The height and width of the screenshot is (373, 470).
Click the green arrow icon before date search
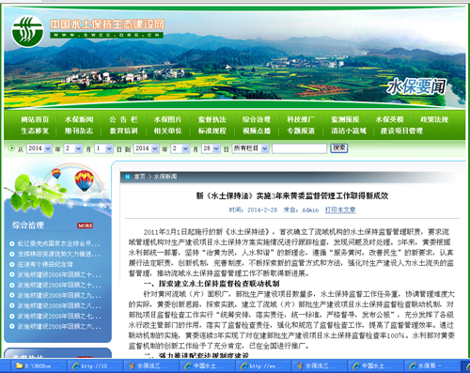11,148
